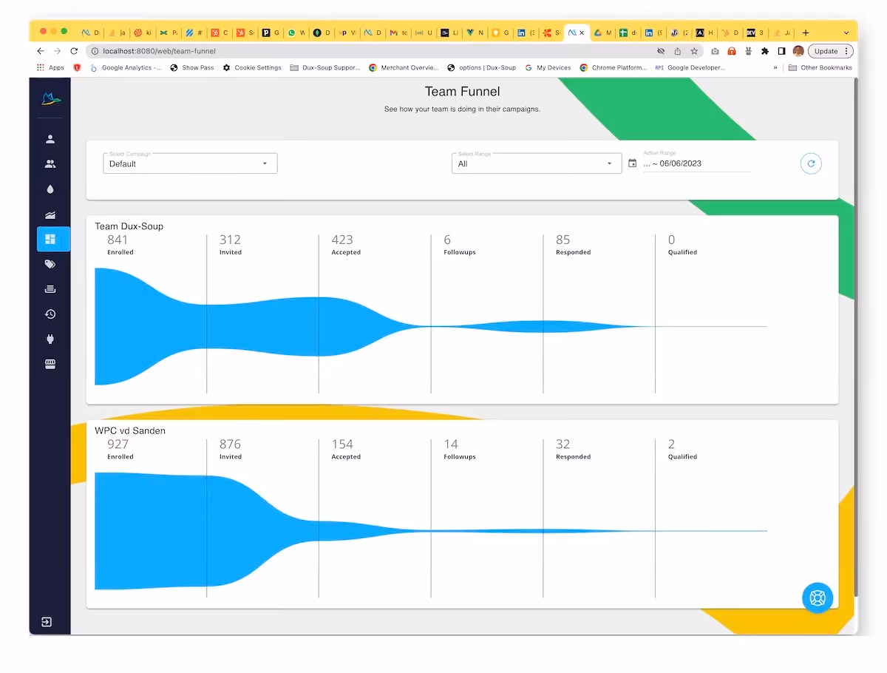Expand hidden bookmarks with the » chevron
The width and height of the screenshot is (887, 673).
coord(775,67)
